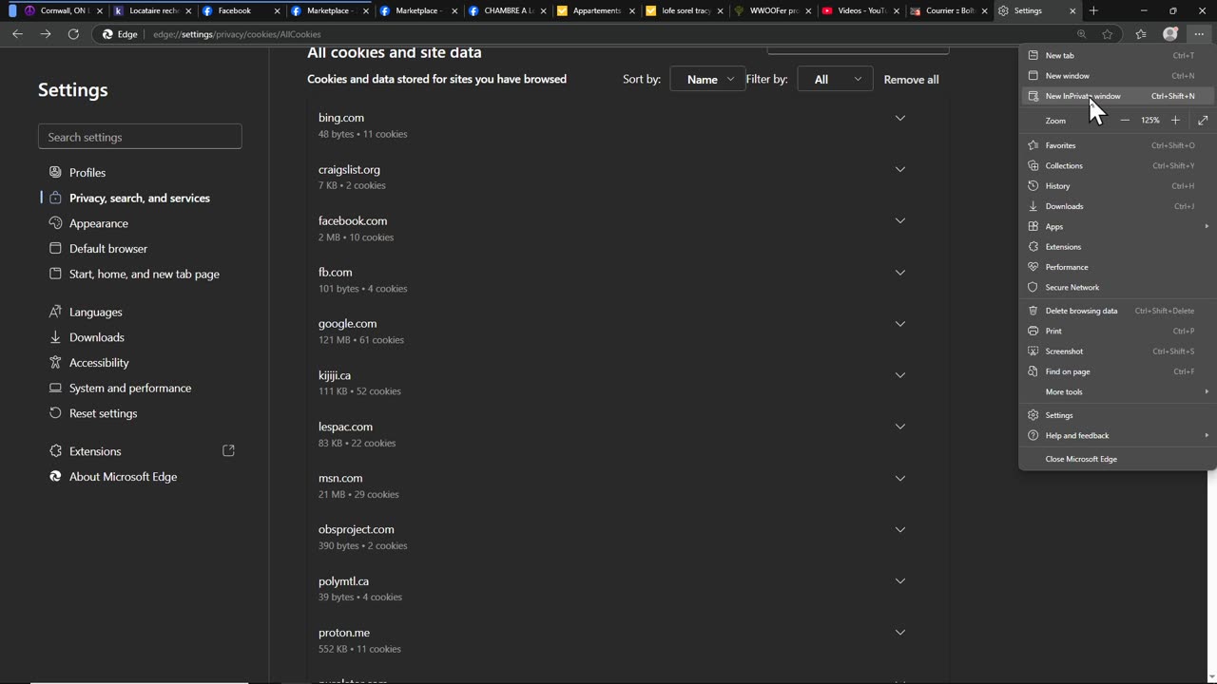Click the Appearance icon in sidebar

click(x=55, y=223)
